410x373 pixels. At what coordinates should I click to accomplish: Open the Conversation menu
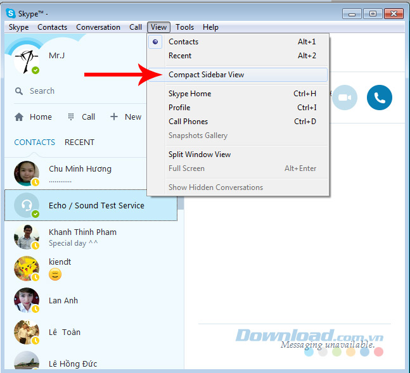(98, 27)
